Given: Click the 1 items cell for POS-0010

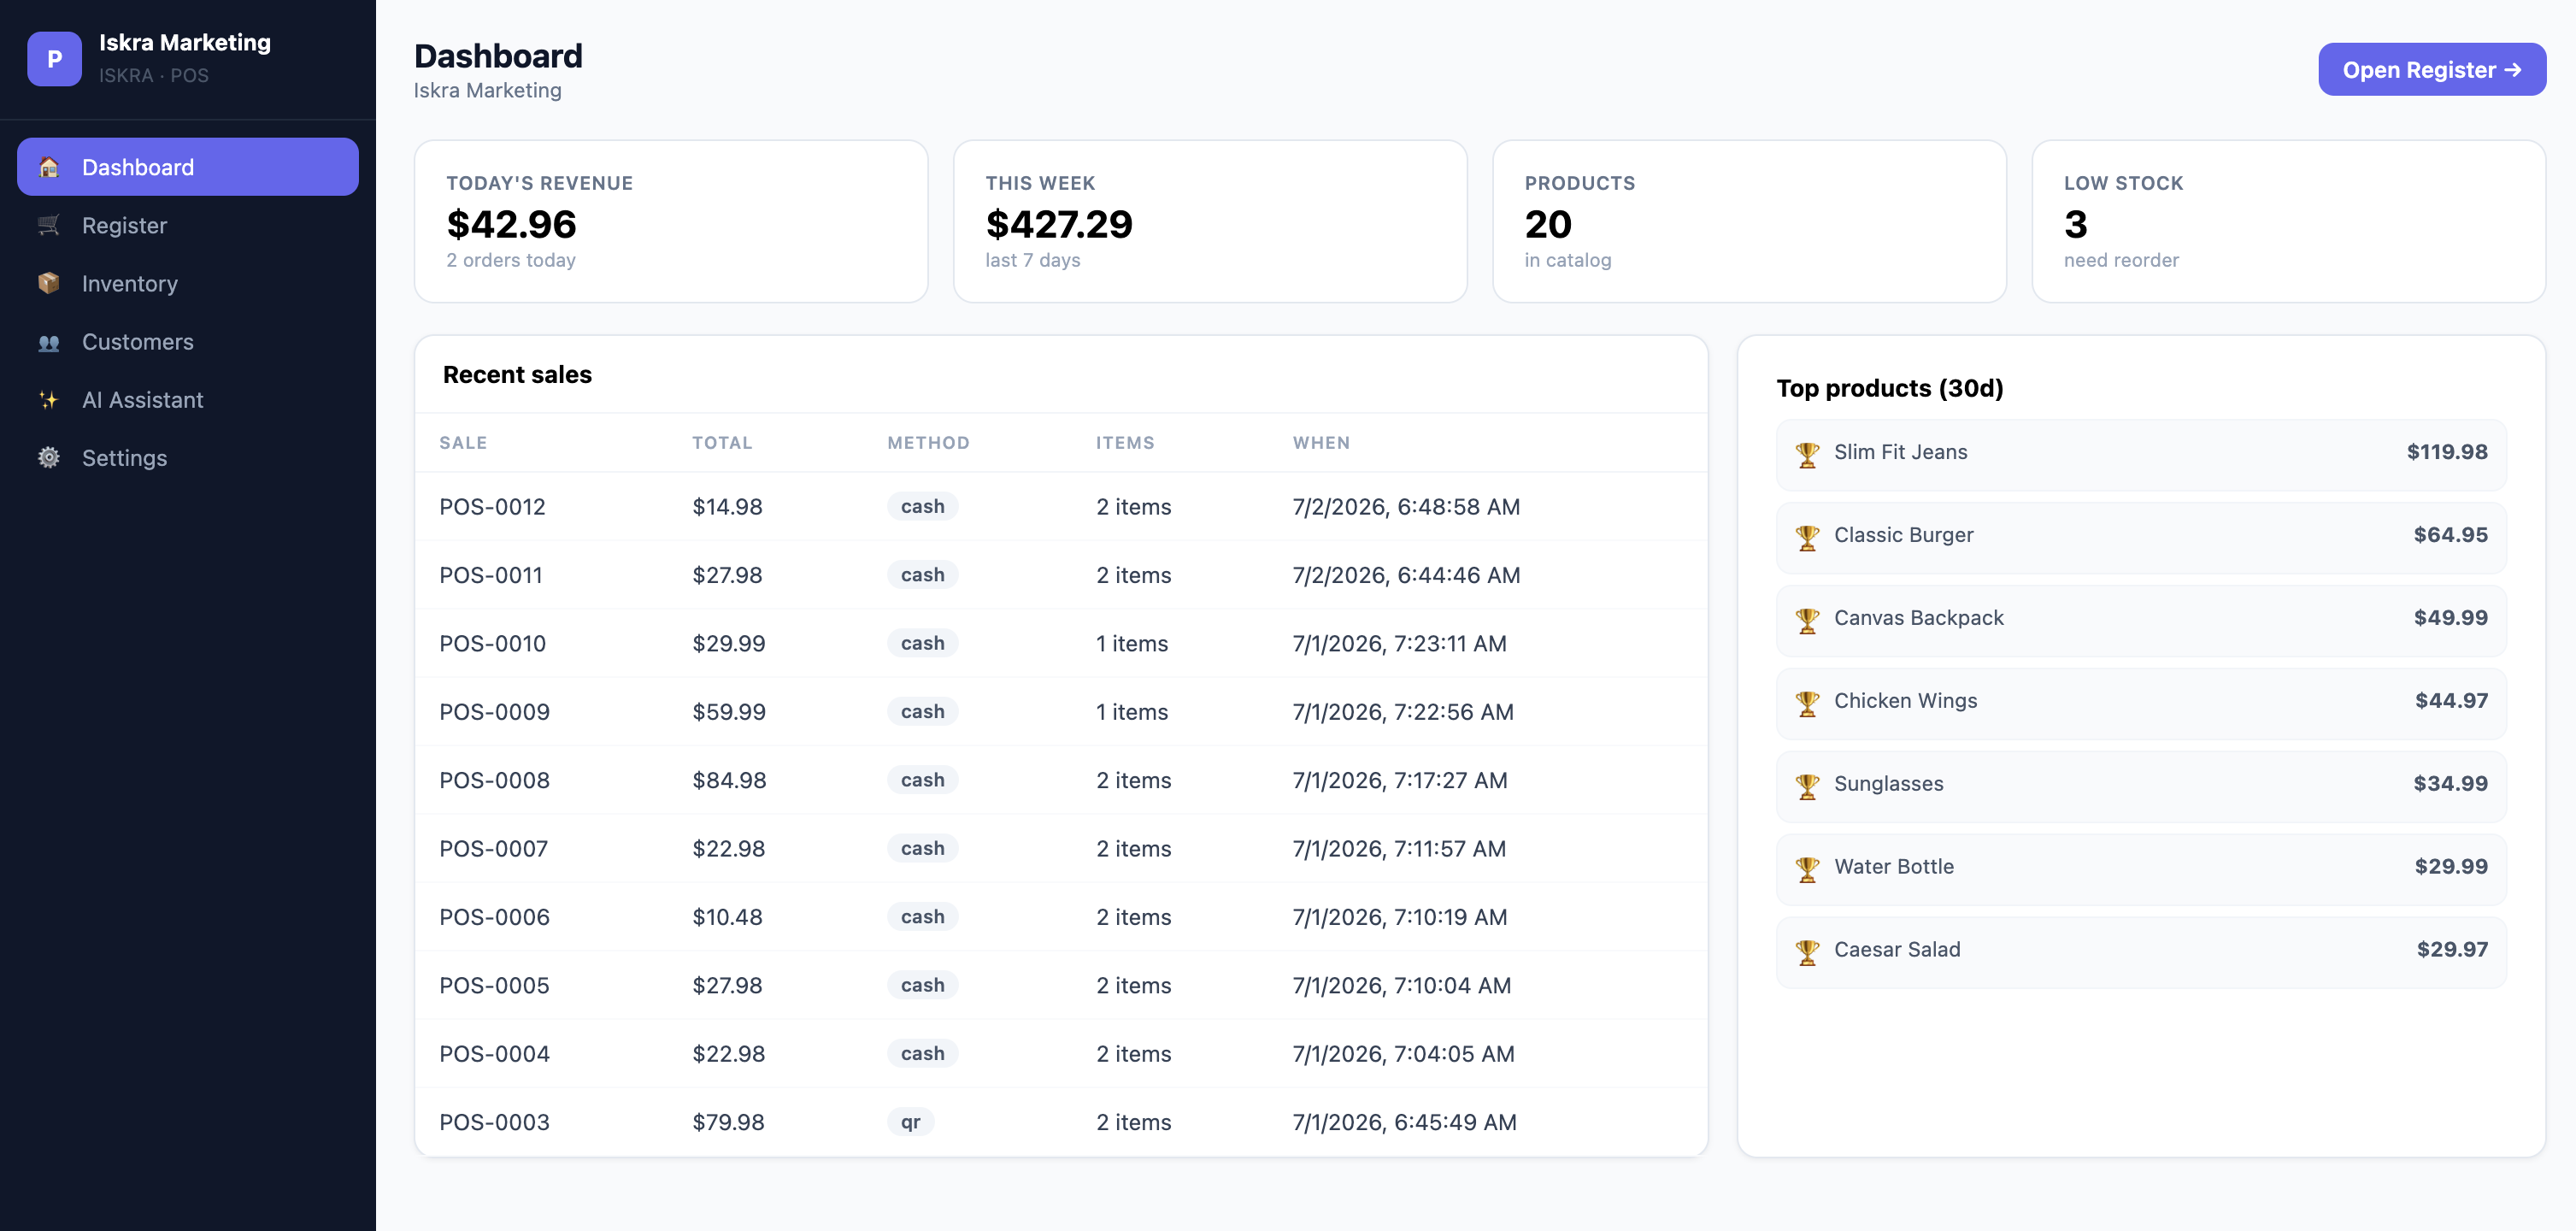Looking at the screenshot, I should point(1132,643).
